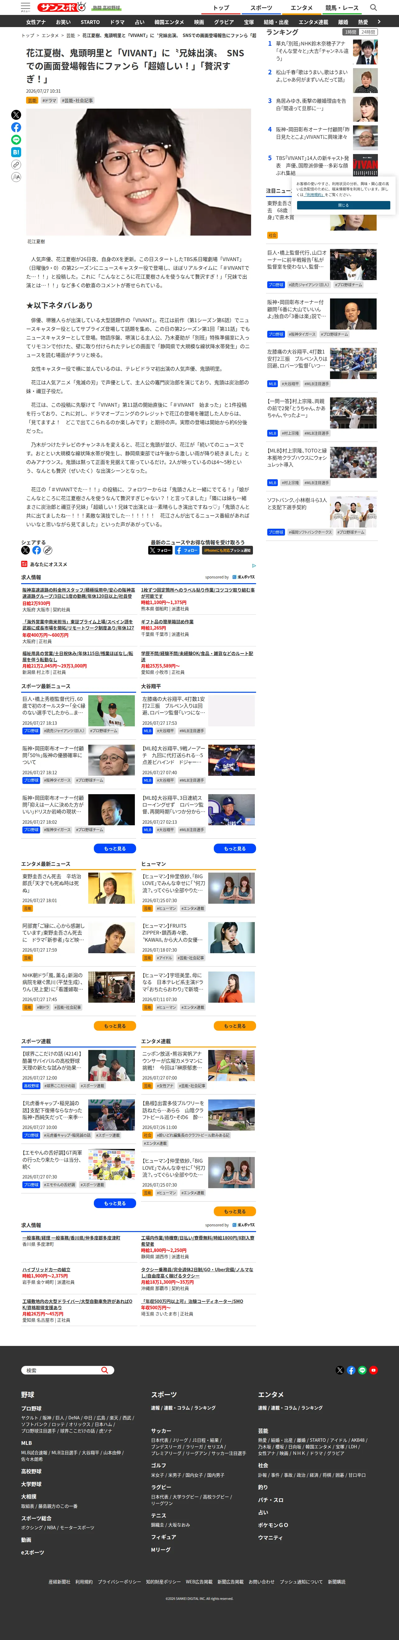
Task: Open エンタメ breadcrumb link
Action: tap(50, 36)
